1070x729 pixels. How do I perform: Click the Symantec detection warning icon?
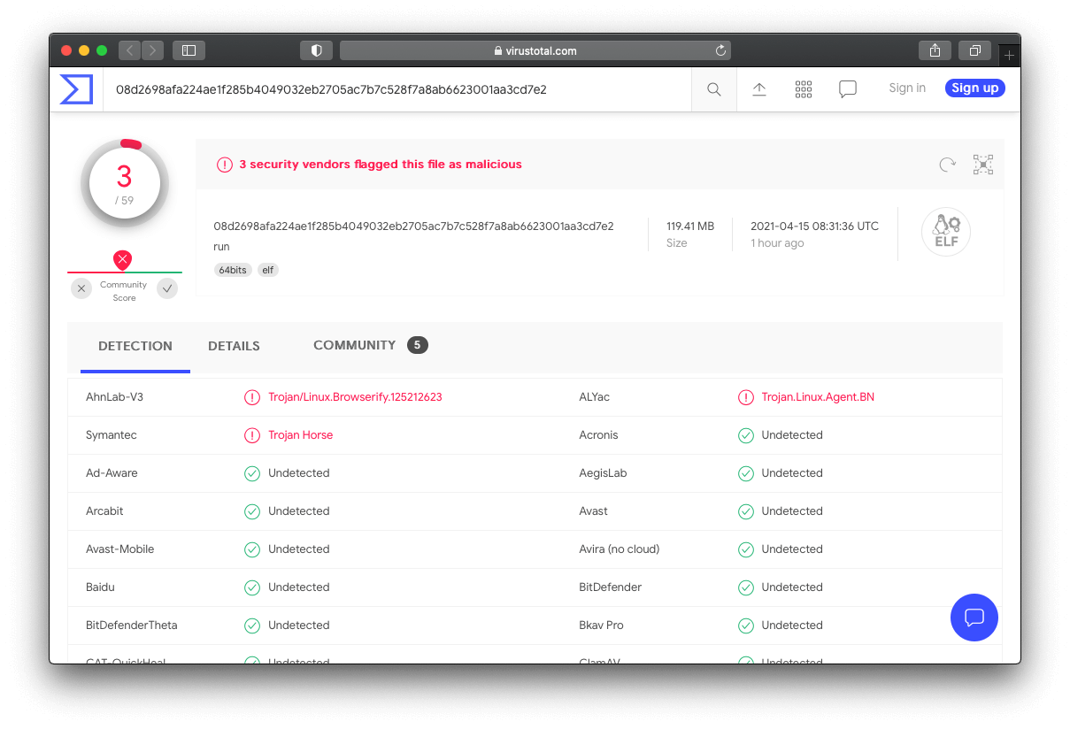tap(252, 435)
